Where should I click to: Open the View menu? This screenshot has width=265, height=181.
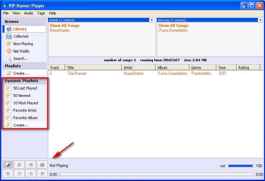click(x=16, y=13)
